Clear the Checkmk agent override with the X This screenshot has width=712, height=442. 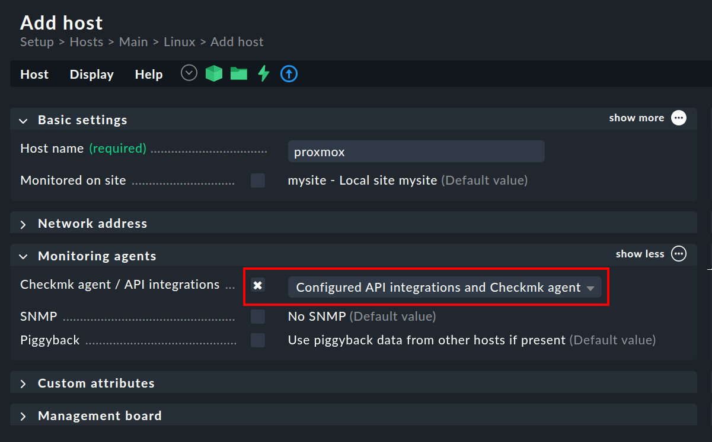click(x=258, y=285)
